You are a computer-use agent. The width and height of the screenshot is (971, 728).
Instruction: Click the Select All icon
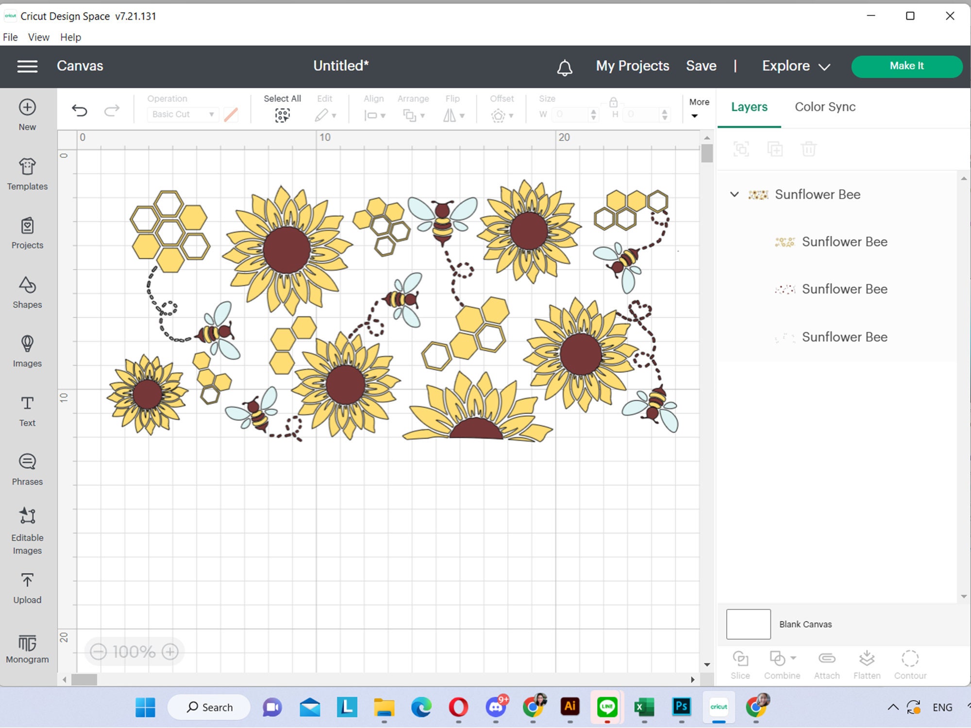(x=282, y=116)
